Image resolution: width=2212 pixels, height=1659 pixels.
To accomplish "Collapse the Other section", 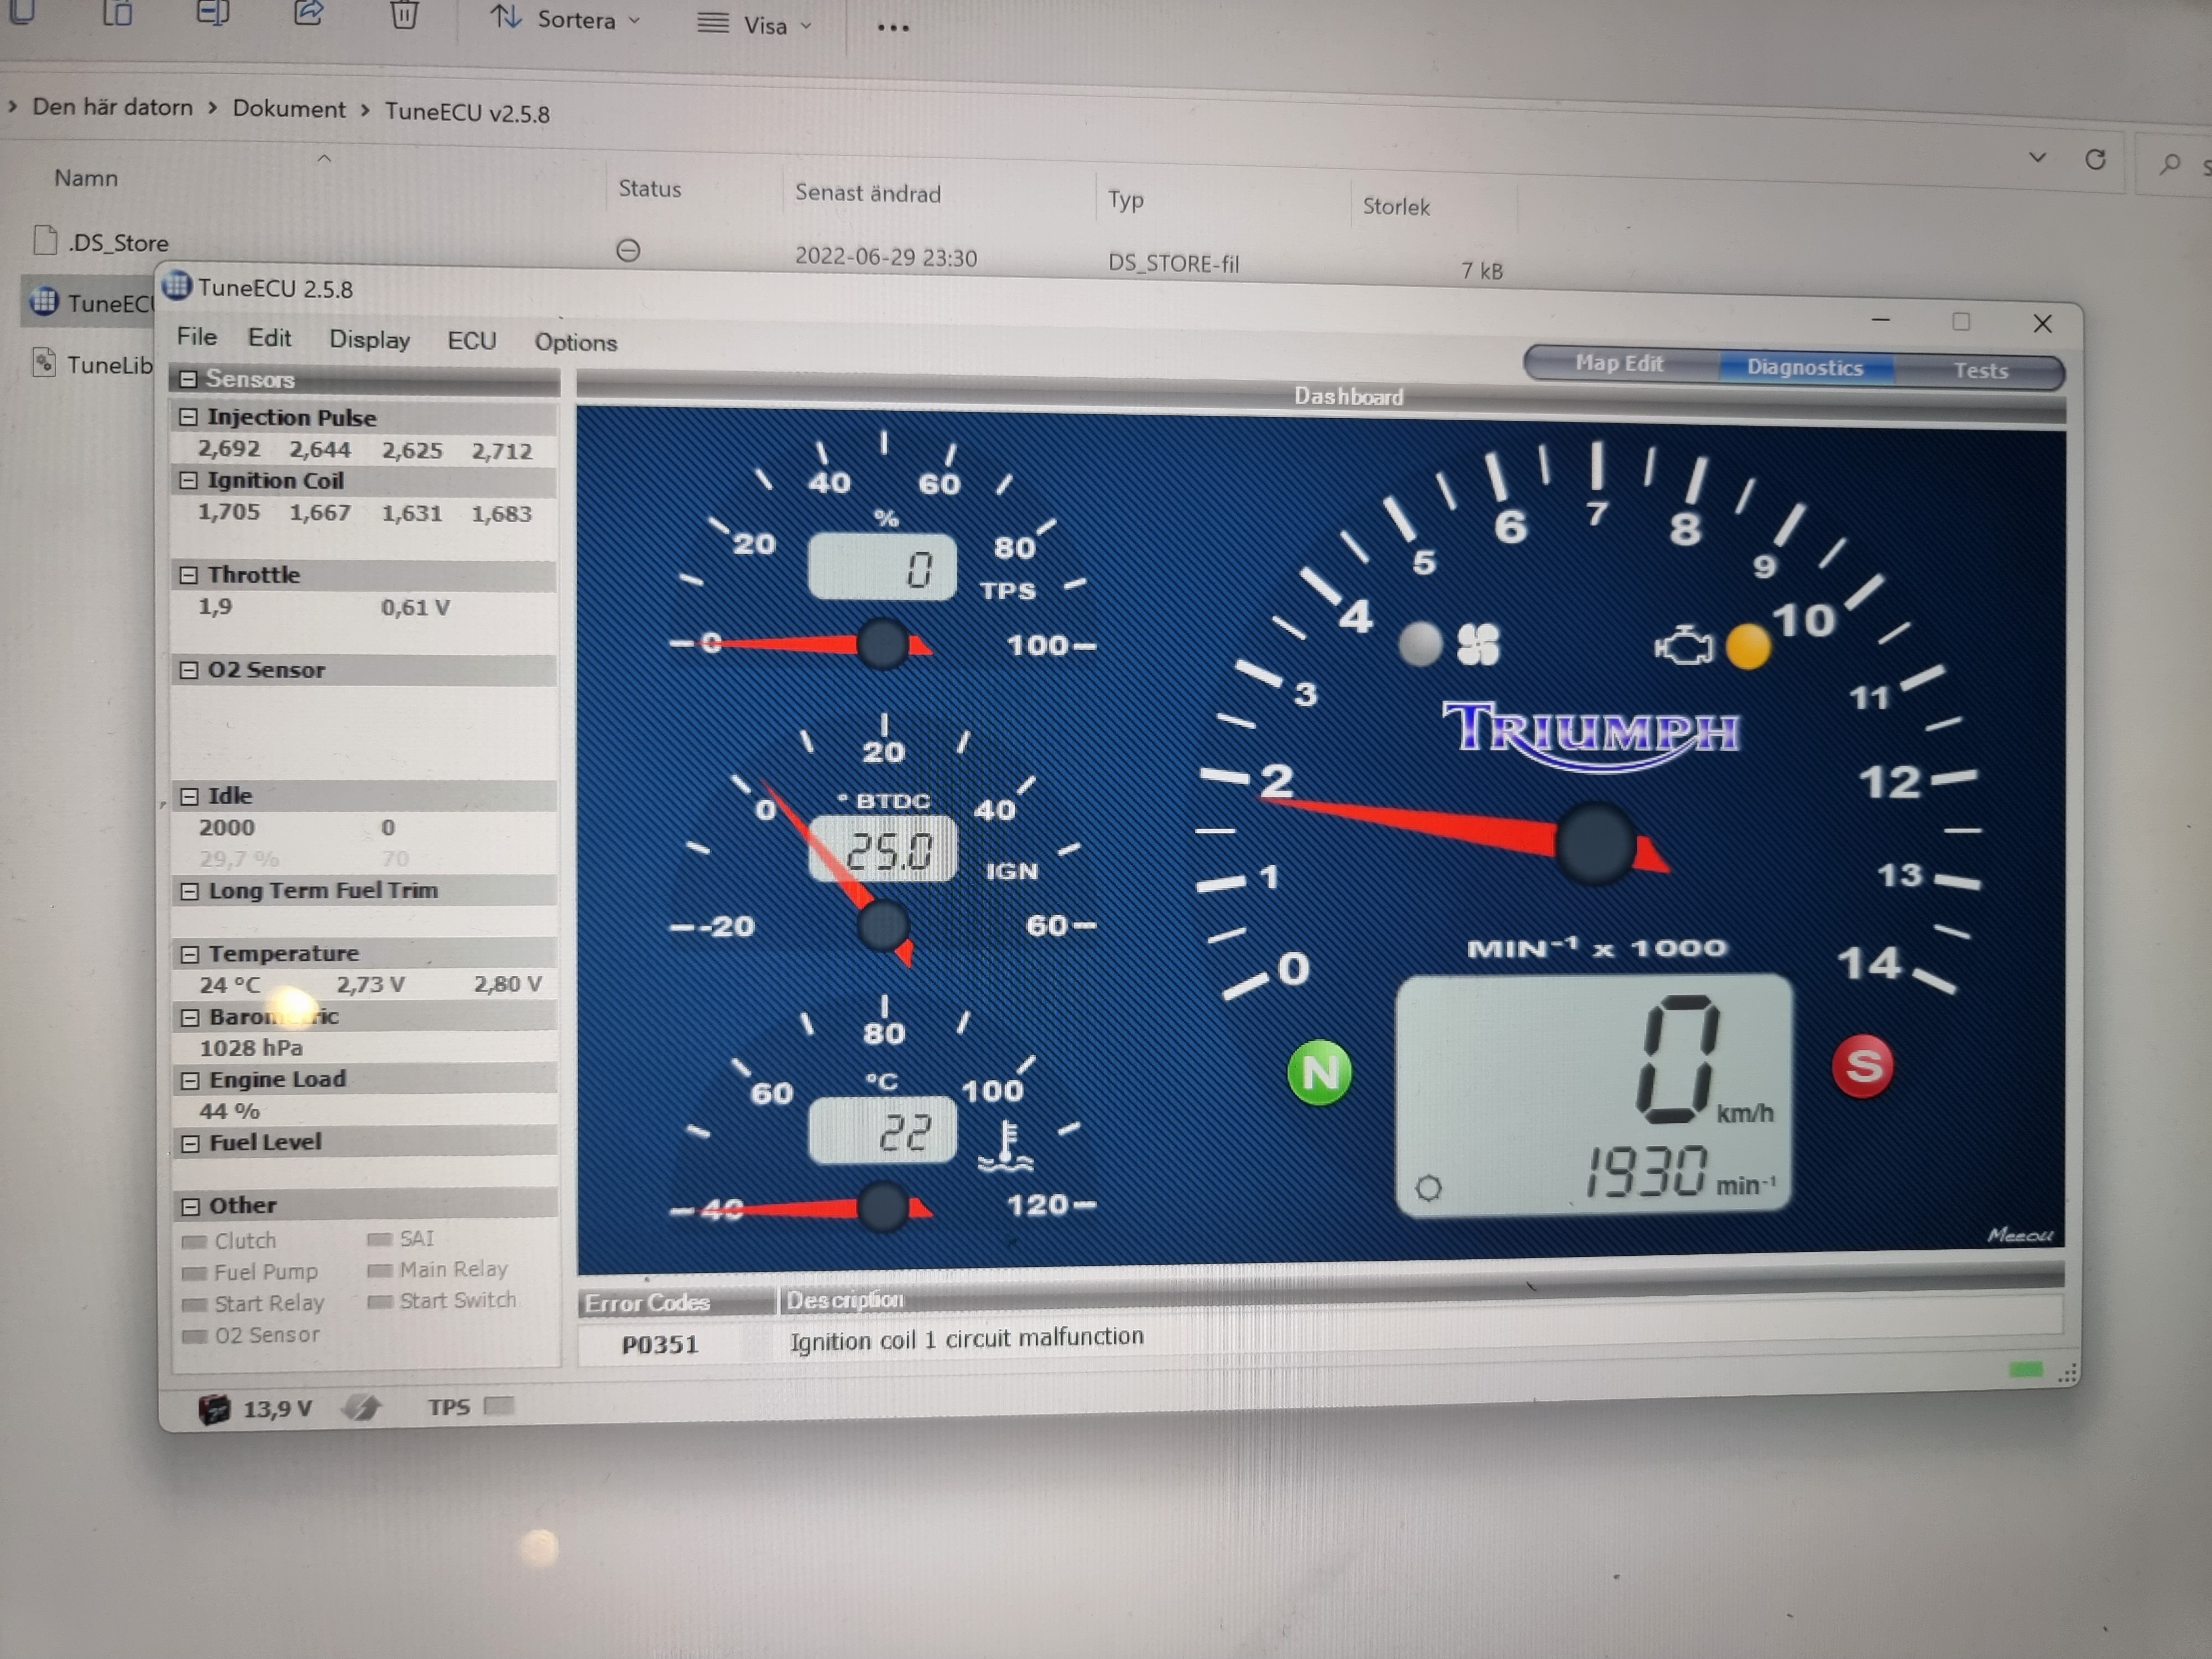I will pyautogui.click(x=190, y=1206).
